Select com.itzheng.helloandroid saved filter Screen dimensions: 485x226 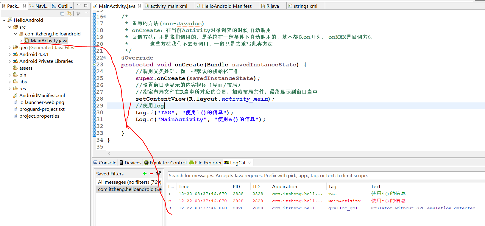click(129, 189)
